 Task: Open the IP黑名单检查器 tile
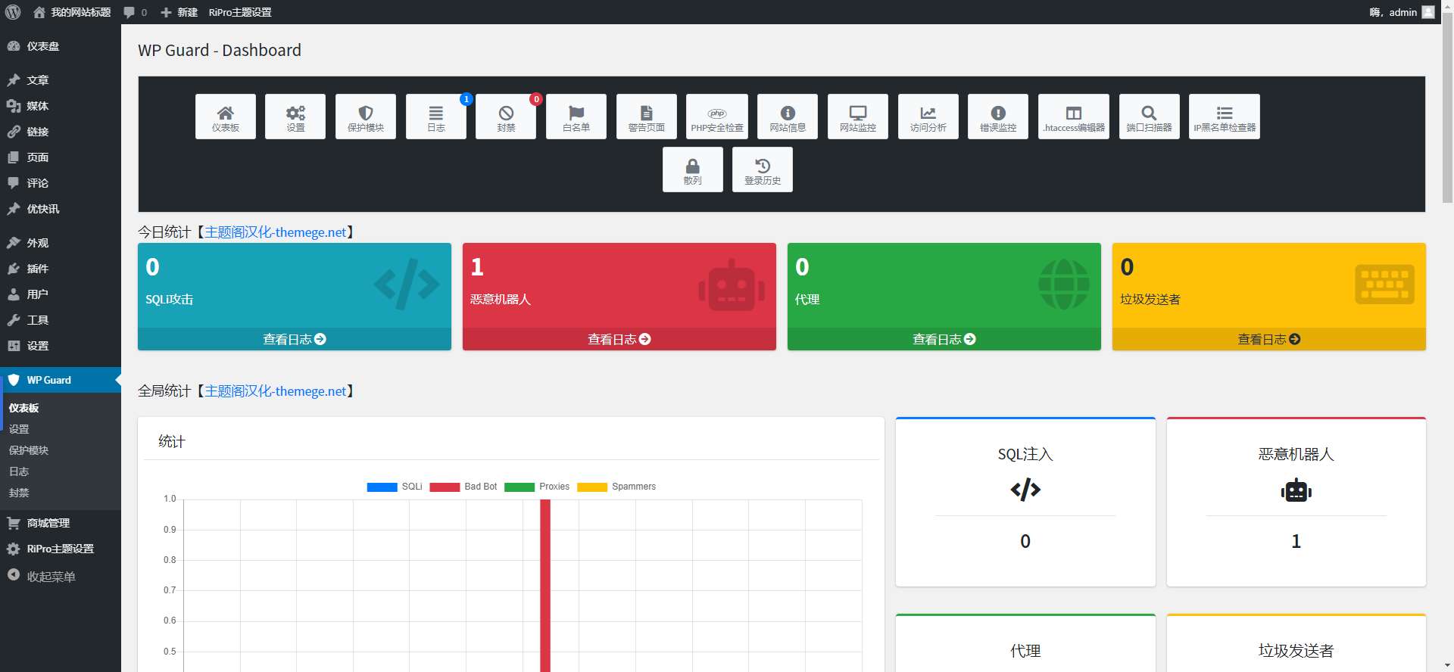tap(1225, 117)
